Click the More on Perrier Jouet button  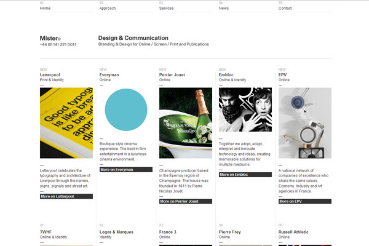coord(186,201)
